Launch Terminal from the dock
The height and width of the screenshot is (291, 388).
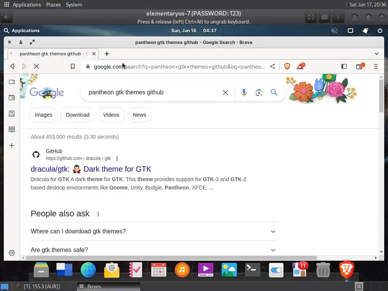pos(253,270)
